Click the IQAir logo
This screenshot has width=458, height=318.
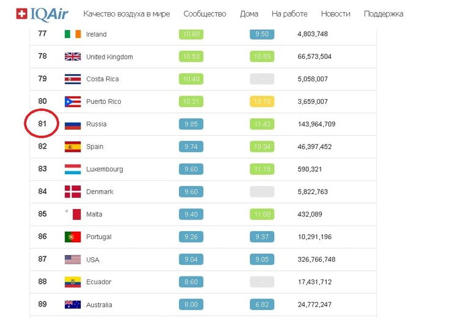[x=44, y=13]
